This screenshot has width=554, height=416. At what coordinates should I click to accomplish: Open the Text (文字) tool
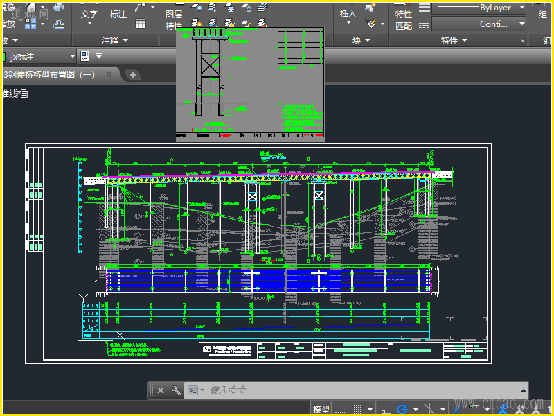tap(89, 14)
